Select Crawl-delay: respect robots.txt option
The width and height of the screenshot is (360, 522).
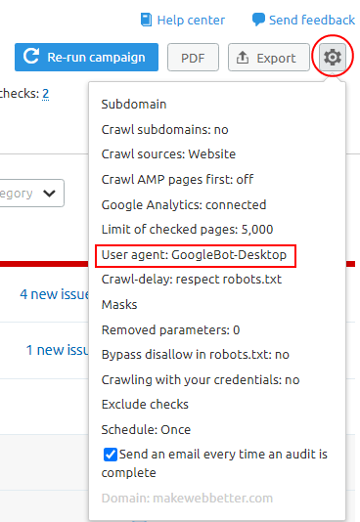[x=192, y=280]
